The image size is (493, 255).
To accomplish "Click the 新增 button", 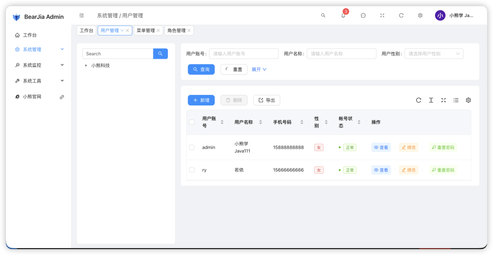I will click(x=201, y=100).
